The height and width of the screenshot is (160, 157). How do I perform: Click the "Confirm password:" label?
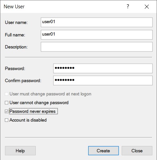[x=23, y=81]
